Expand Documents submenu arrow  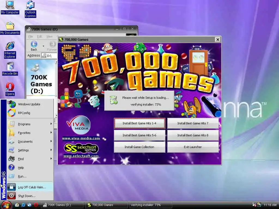pos(51,141)
